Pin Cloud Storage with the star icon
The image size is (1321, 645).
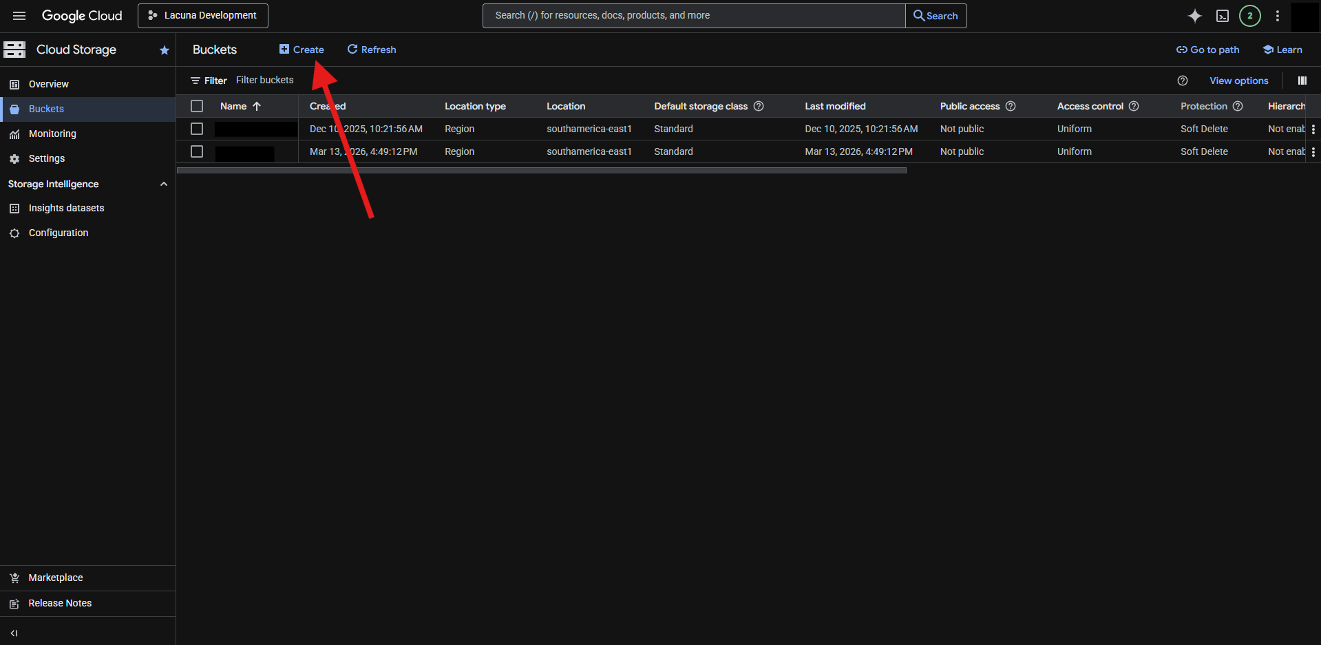click(x=164, y=50)
